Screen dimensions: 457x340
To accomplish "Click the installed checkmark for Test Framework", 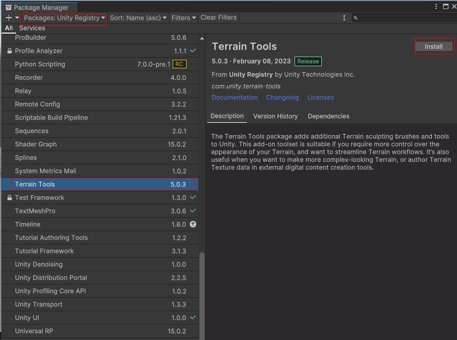I will point(192,197).
